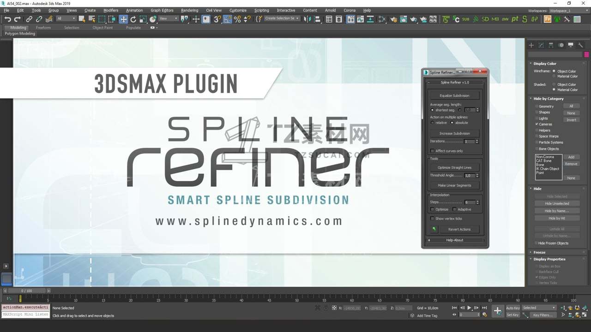The image size is (591, 332).
Task: Click the Revert Actions button
Action: (x=459, y=229)
